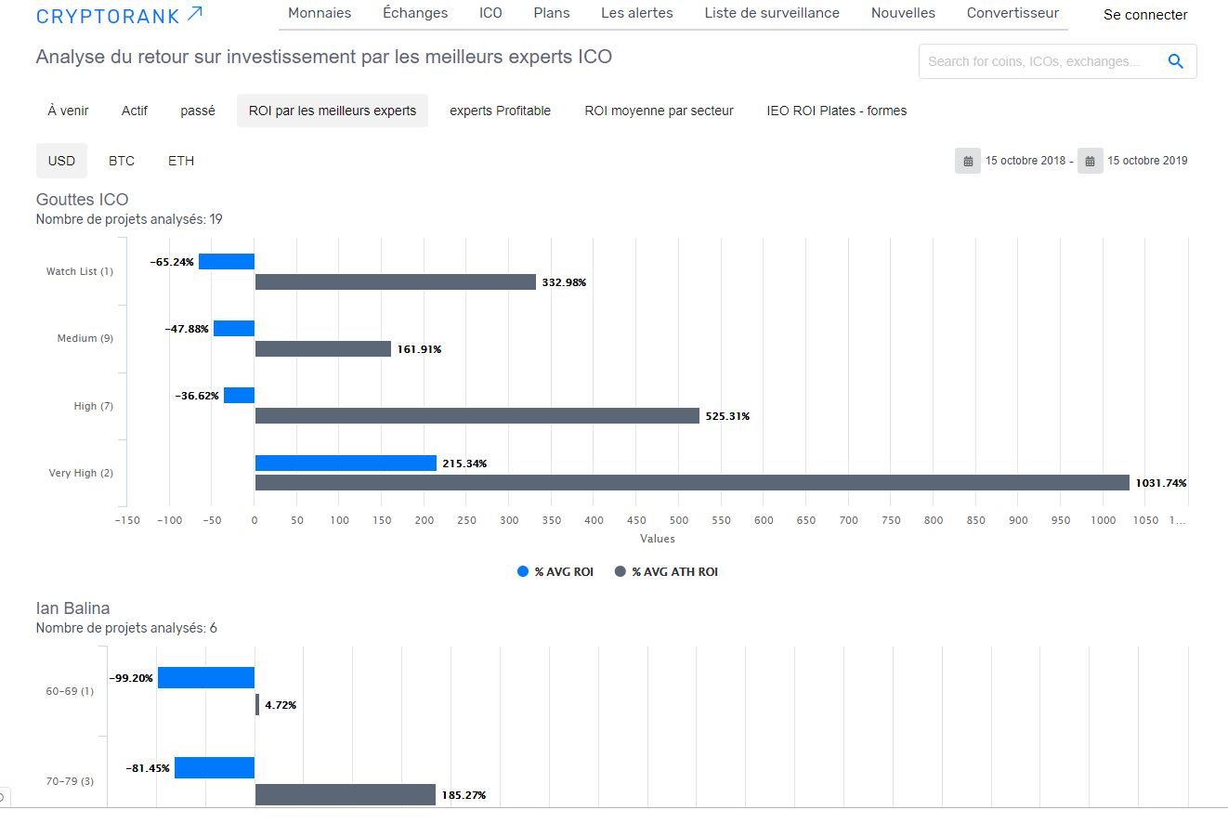Click the CryptoRank logo

(x=119, y=14)
